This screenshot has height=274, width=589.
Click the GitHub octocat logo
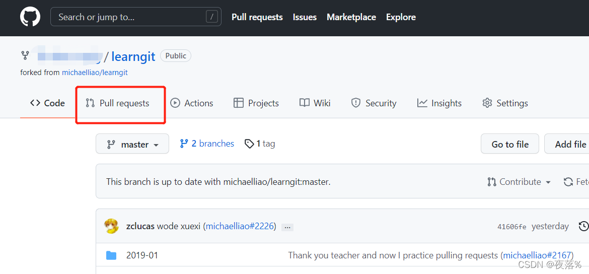30,17
